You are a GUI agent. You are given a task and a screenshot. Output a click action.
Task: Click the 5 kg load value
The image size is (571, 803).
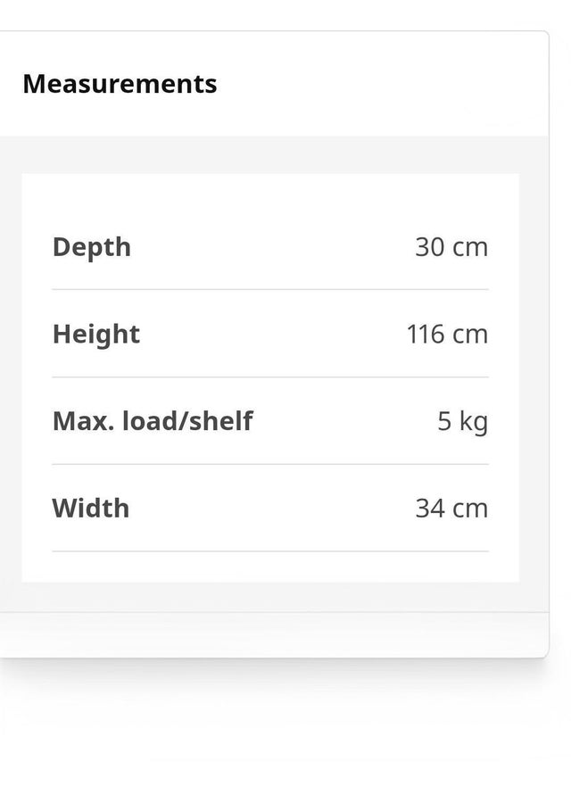[x=462, y=422]
